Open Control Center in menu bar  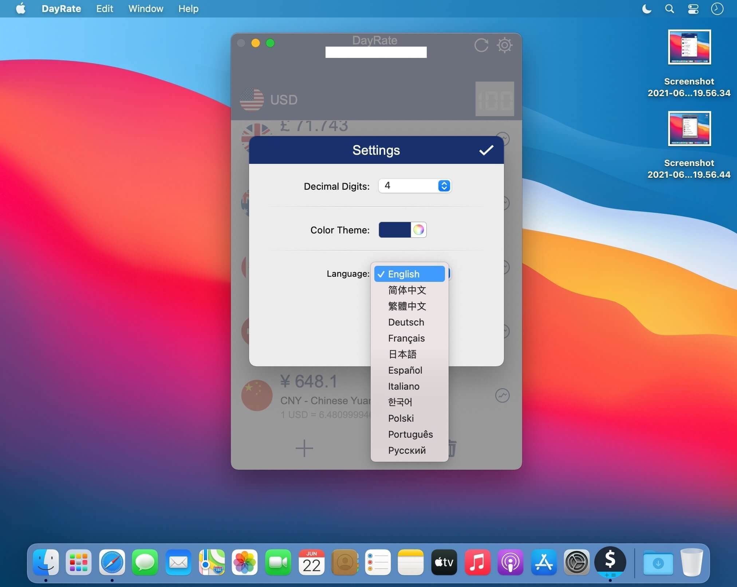pos(693,9)
